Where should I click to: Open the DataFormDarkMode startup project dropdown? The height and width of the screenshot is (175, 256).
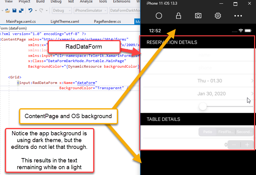click(x=125, y=10)
